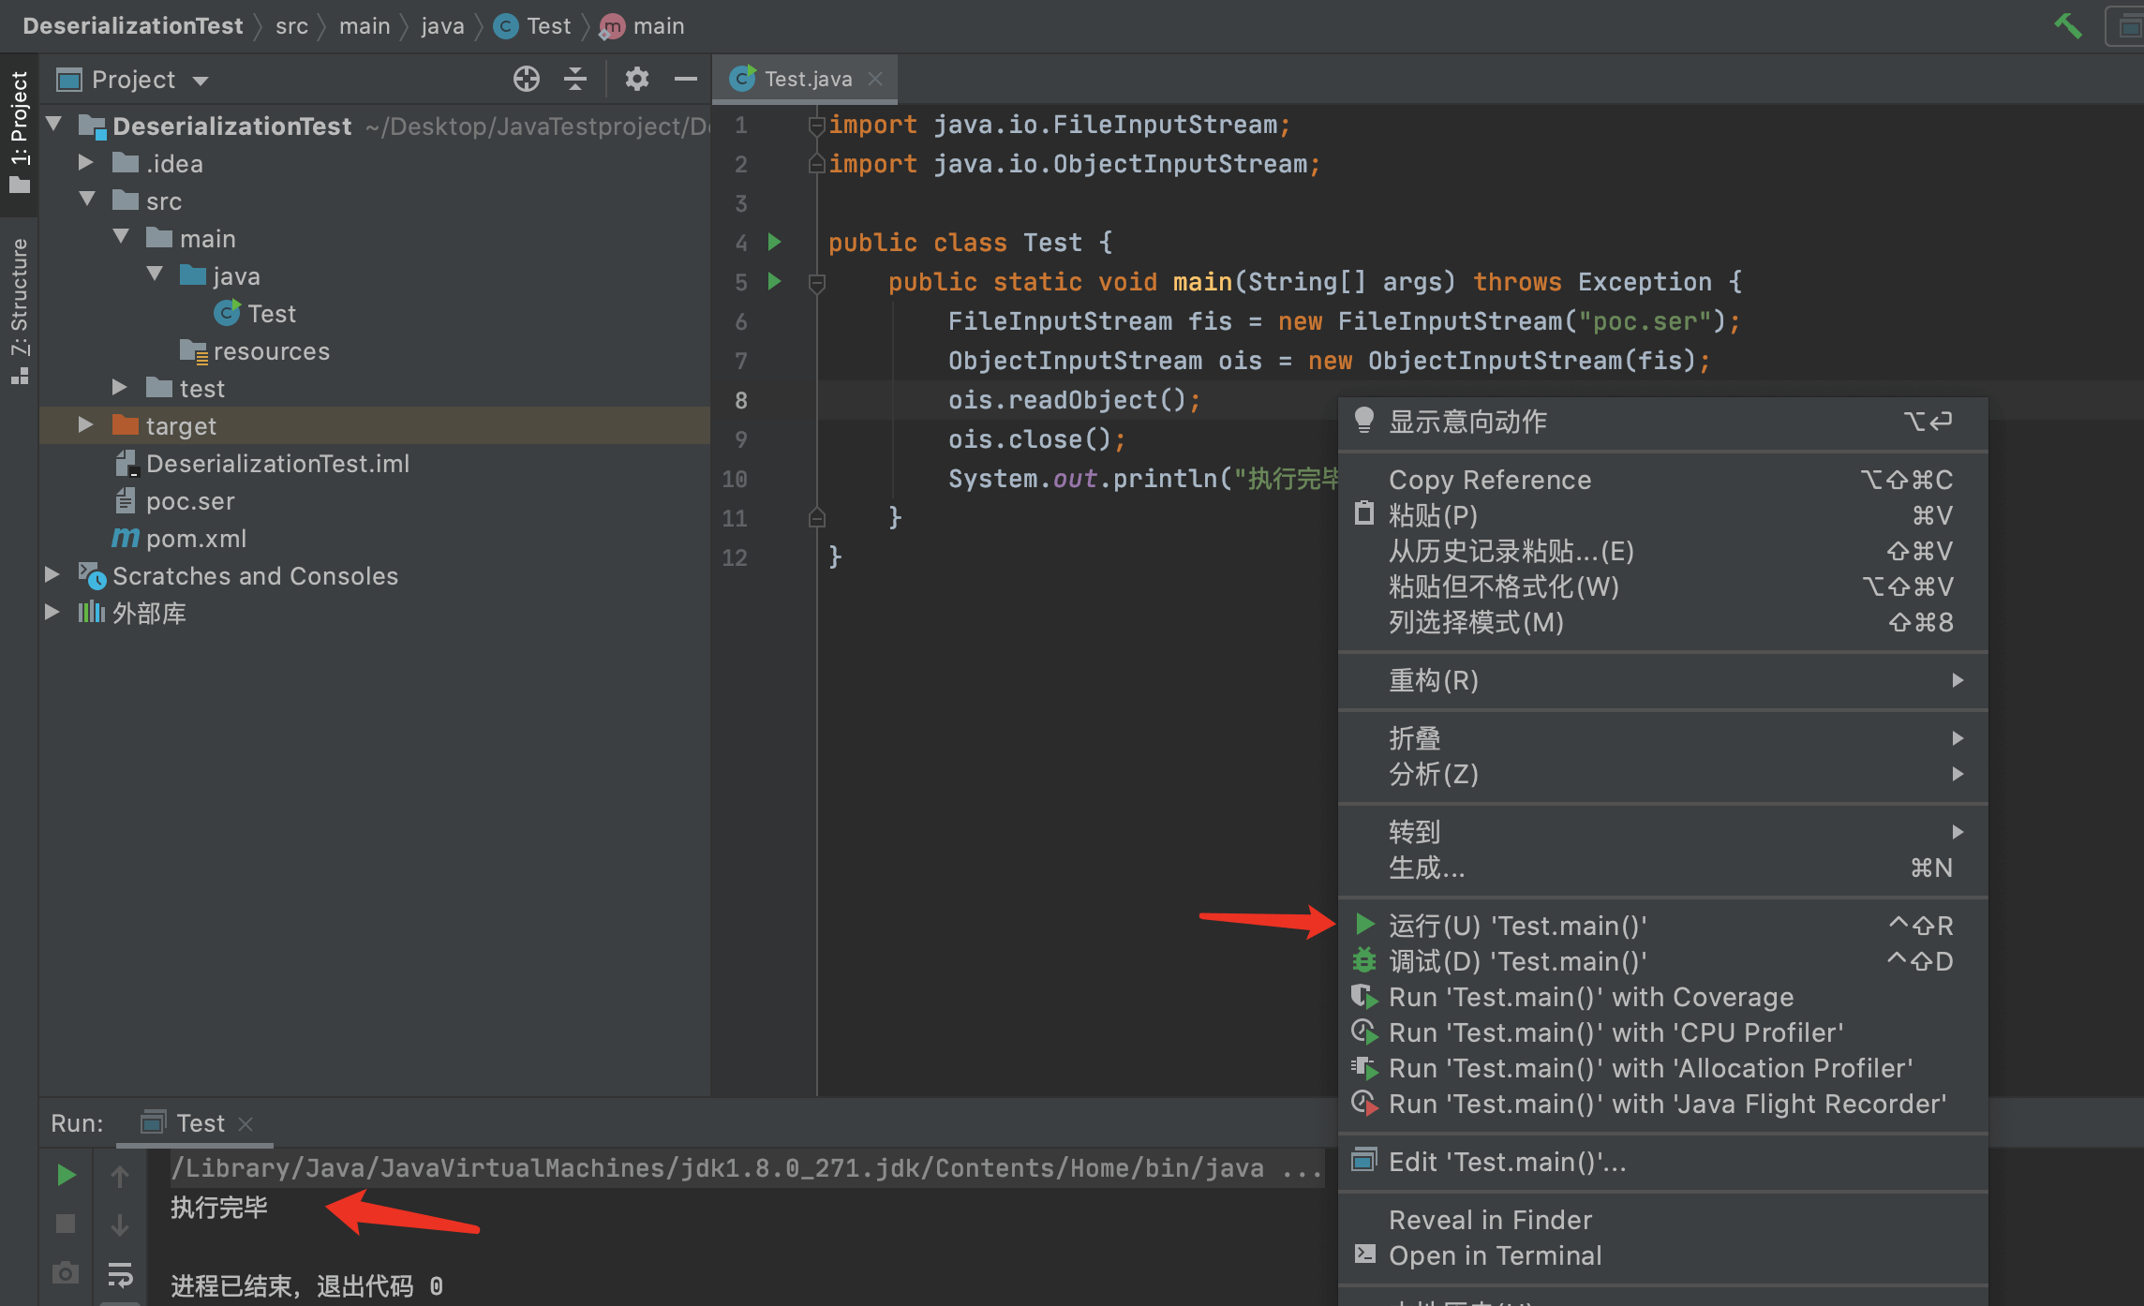Click Open in Terminal menu entry

[x=1494, y=1255]
